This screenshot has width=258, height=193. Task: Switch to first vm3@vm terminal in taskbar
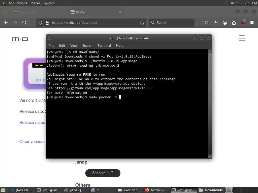tap(49, 190)
